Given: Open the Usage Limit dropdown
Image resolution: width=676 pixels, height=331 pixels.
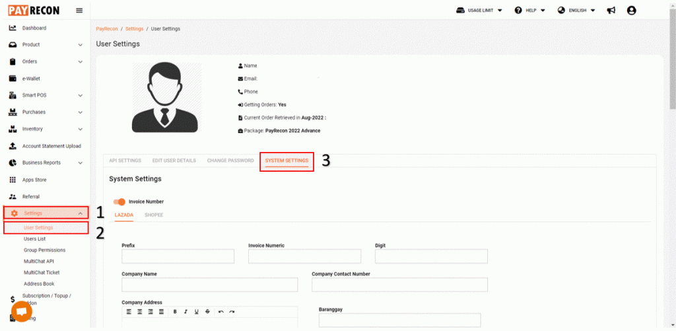Looking at the screenshot, I should [479, 11].
